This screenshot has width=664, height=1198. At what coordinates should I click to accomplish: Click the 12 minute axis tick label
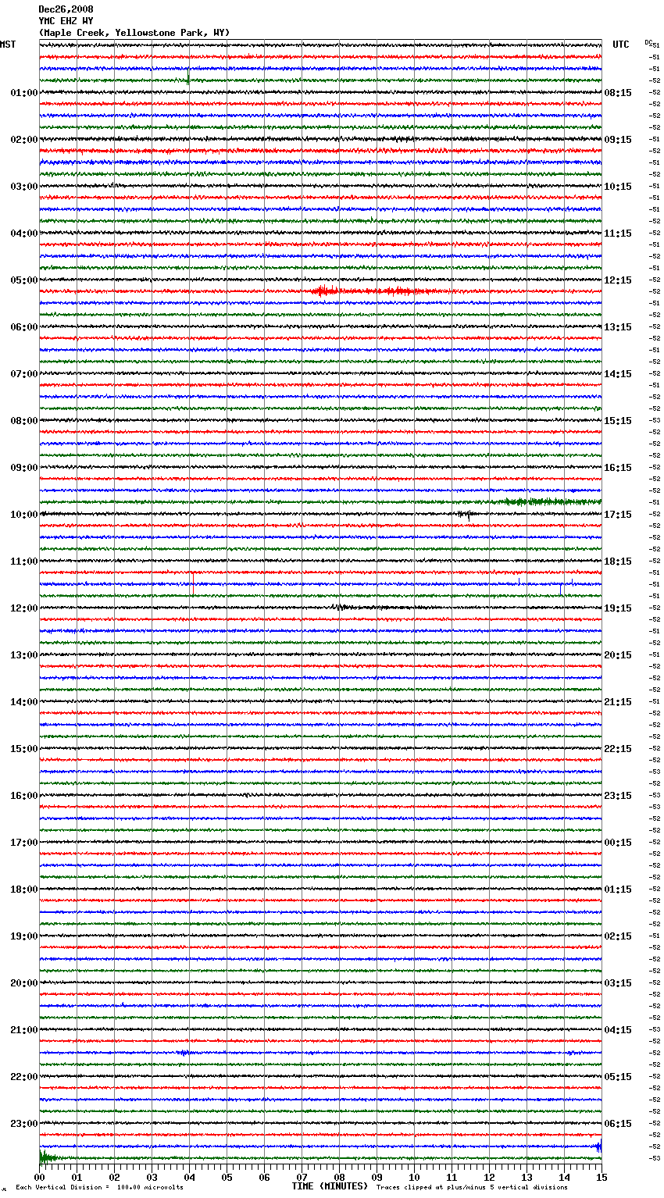click(489, 1178)
